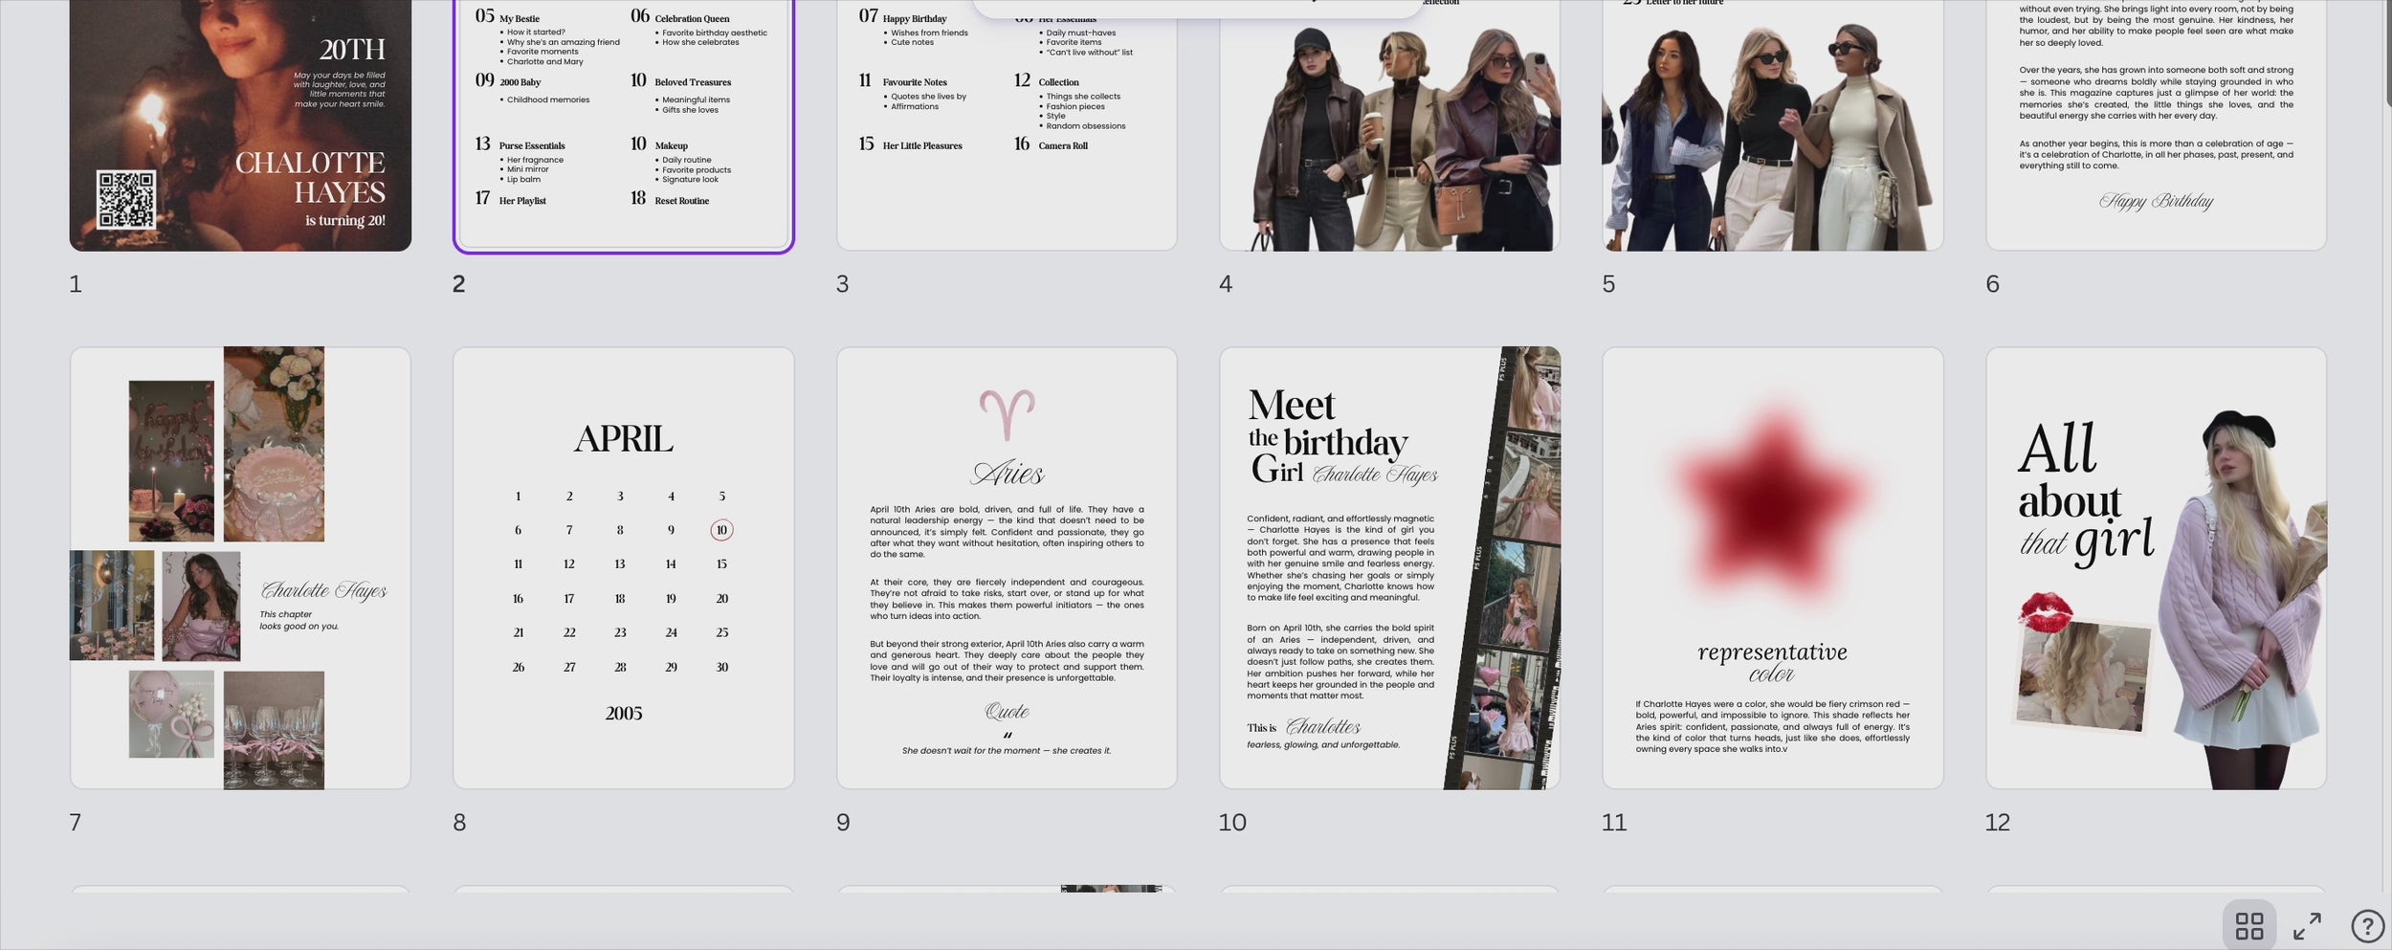Select page 4 with three women in leather jackets
2392x950 pixels.
(1389, 124)
